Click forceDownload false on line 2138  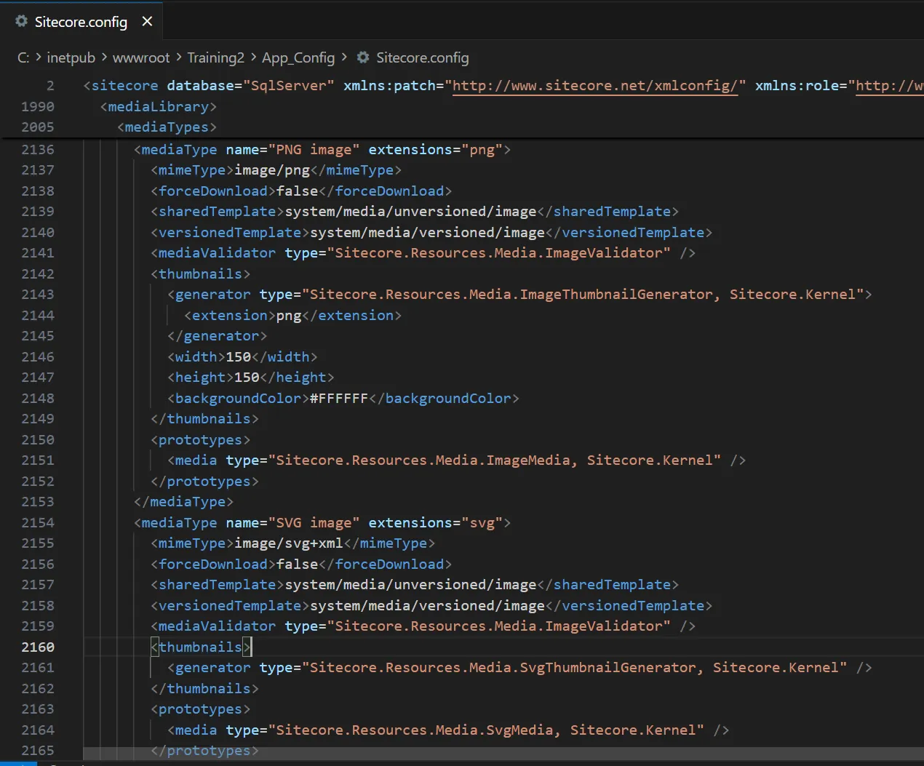click(x=298, y=191)
